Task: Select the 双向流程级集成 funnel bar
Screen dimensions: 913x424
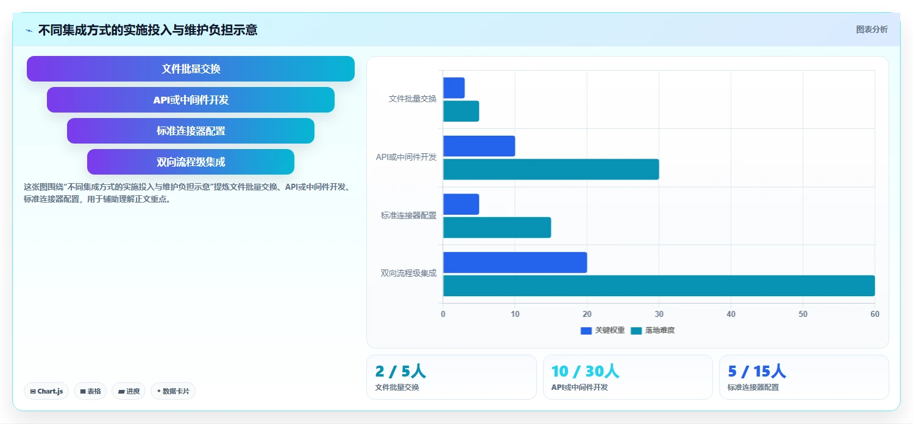Action: (x=191, y=162)
